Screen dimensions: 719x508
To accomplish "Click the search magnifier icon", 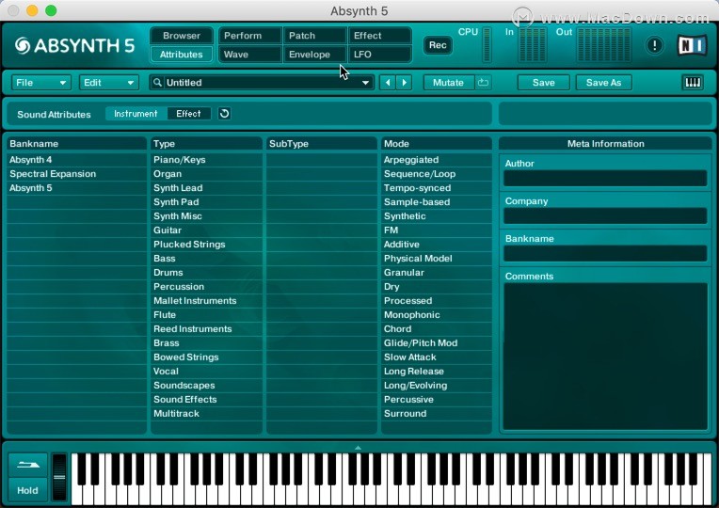I will click(157, 83).
